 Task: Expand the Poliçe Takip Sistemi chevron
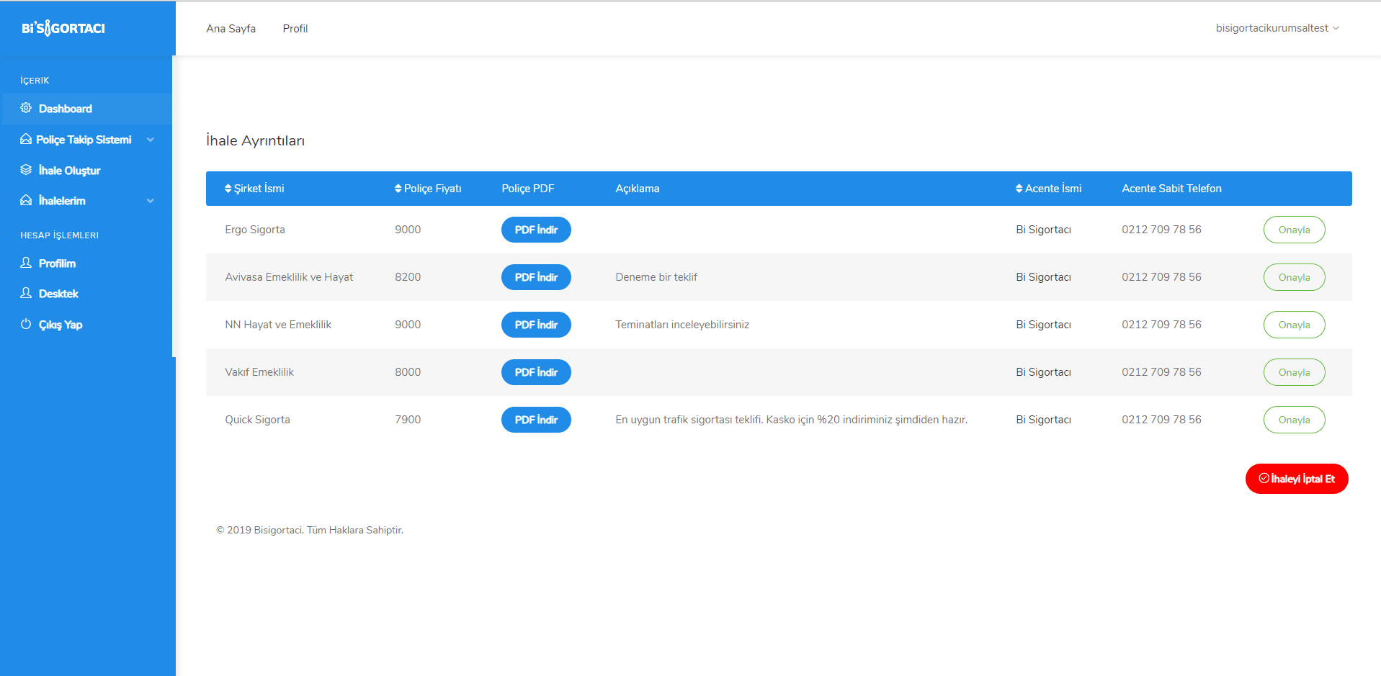coord(151,140)
